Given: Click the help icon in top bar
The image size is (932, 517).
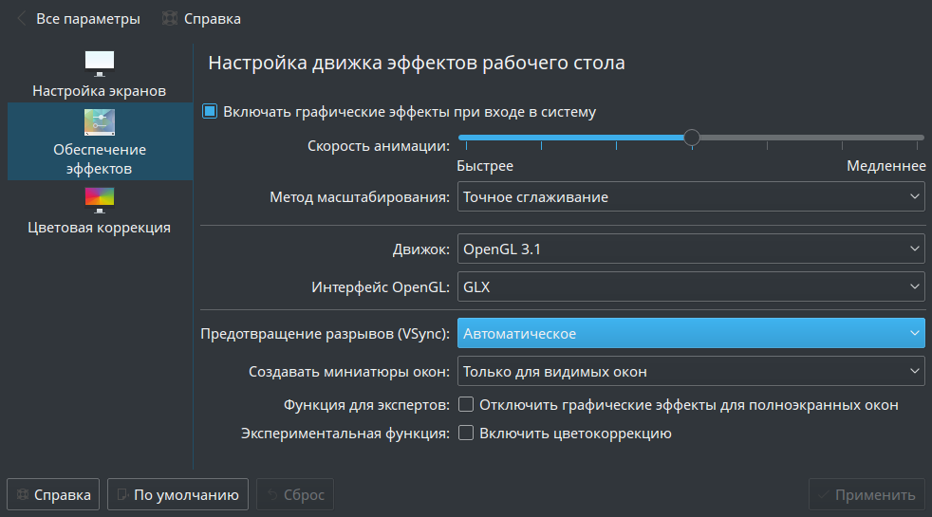Looking at the screenshot, I should pyautogui.click(x=170, y=18).
